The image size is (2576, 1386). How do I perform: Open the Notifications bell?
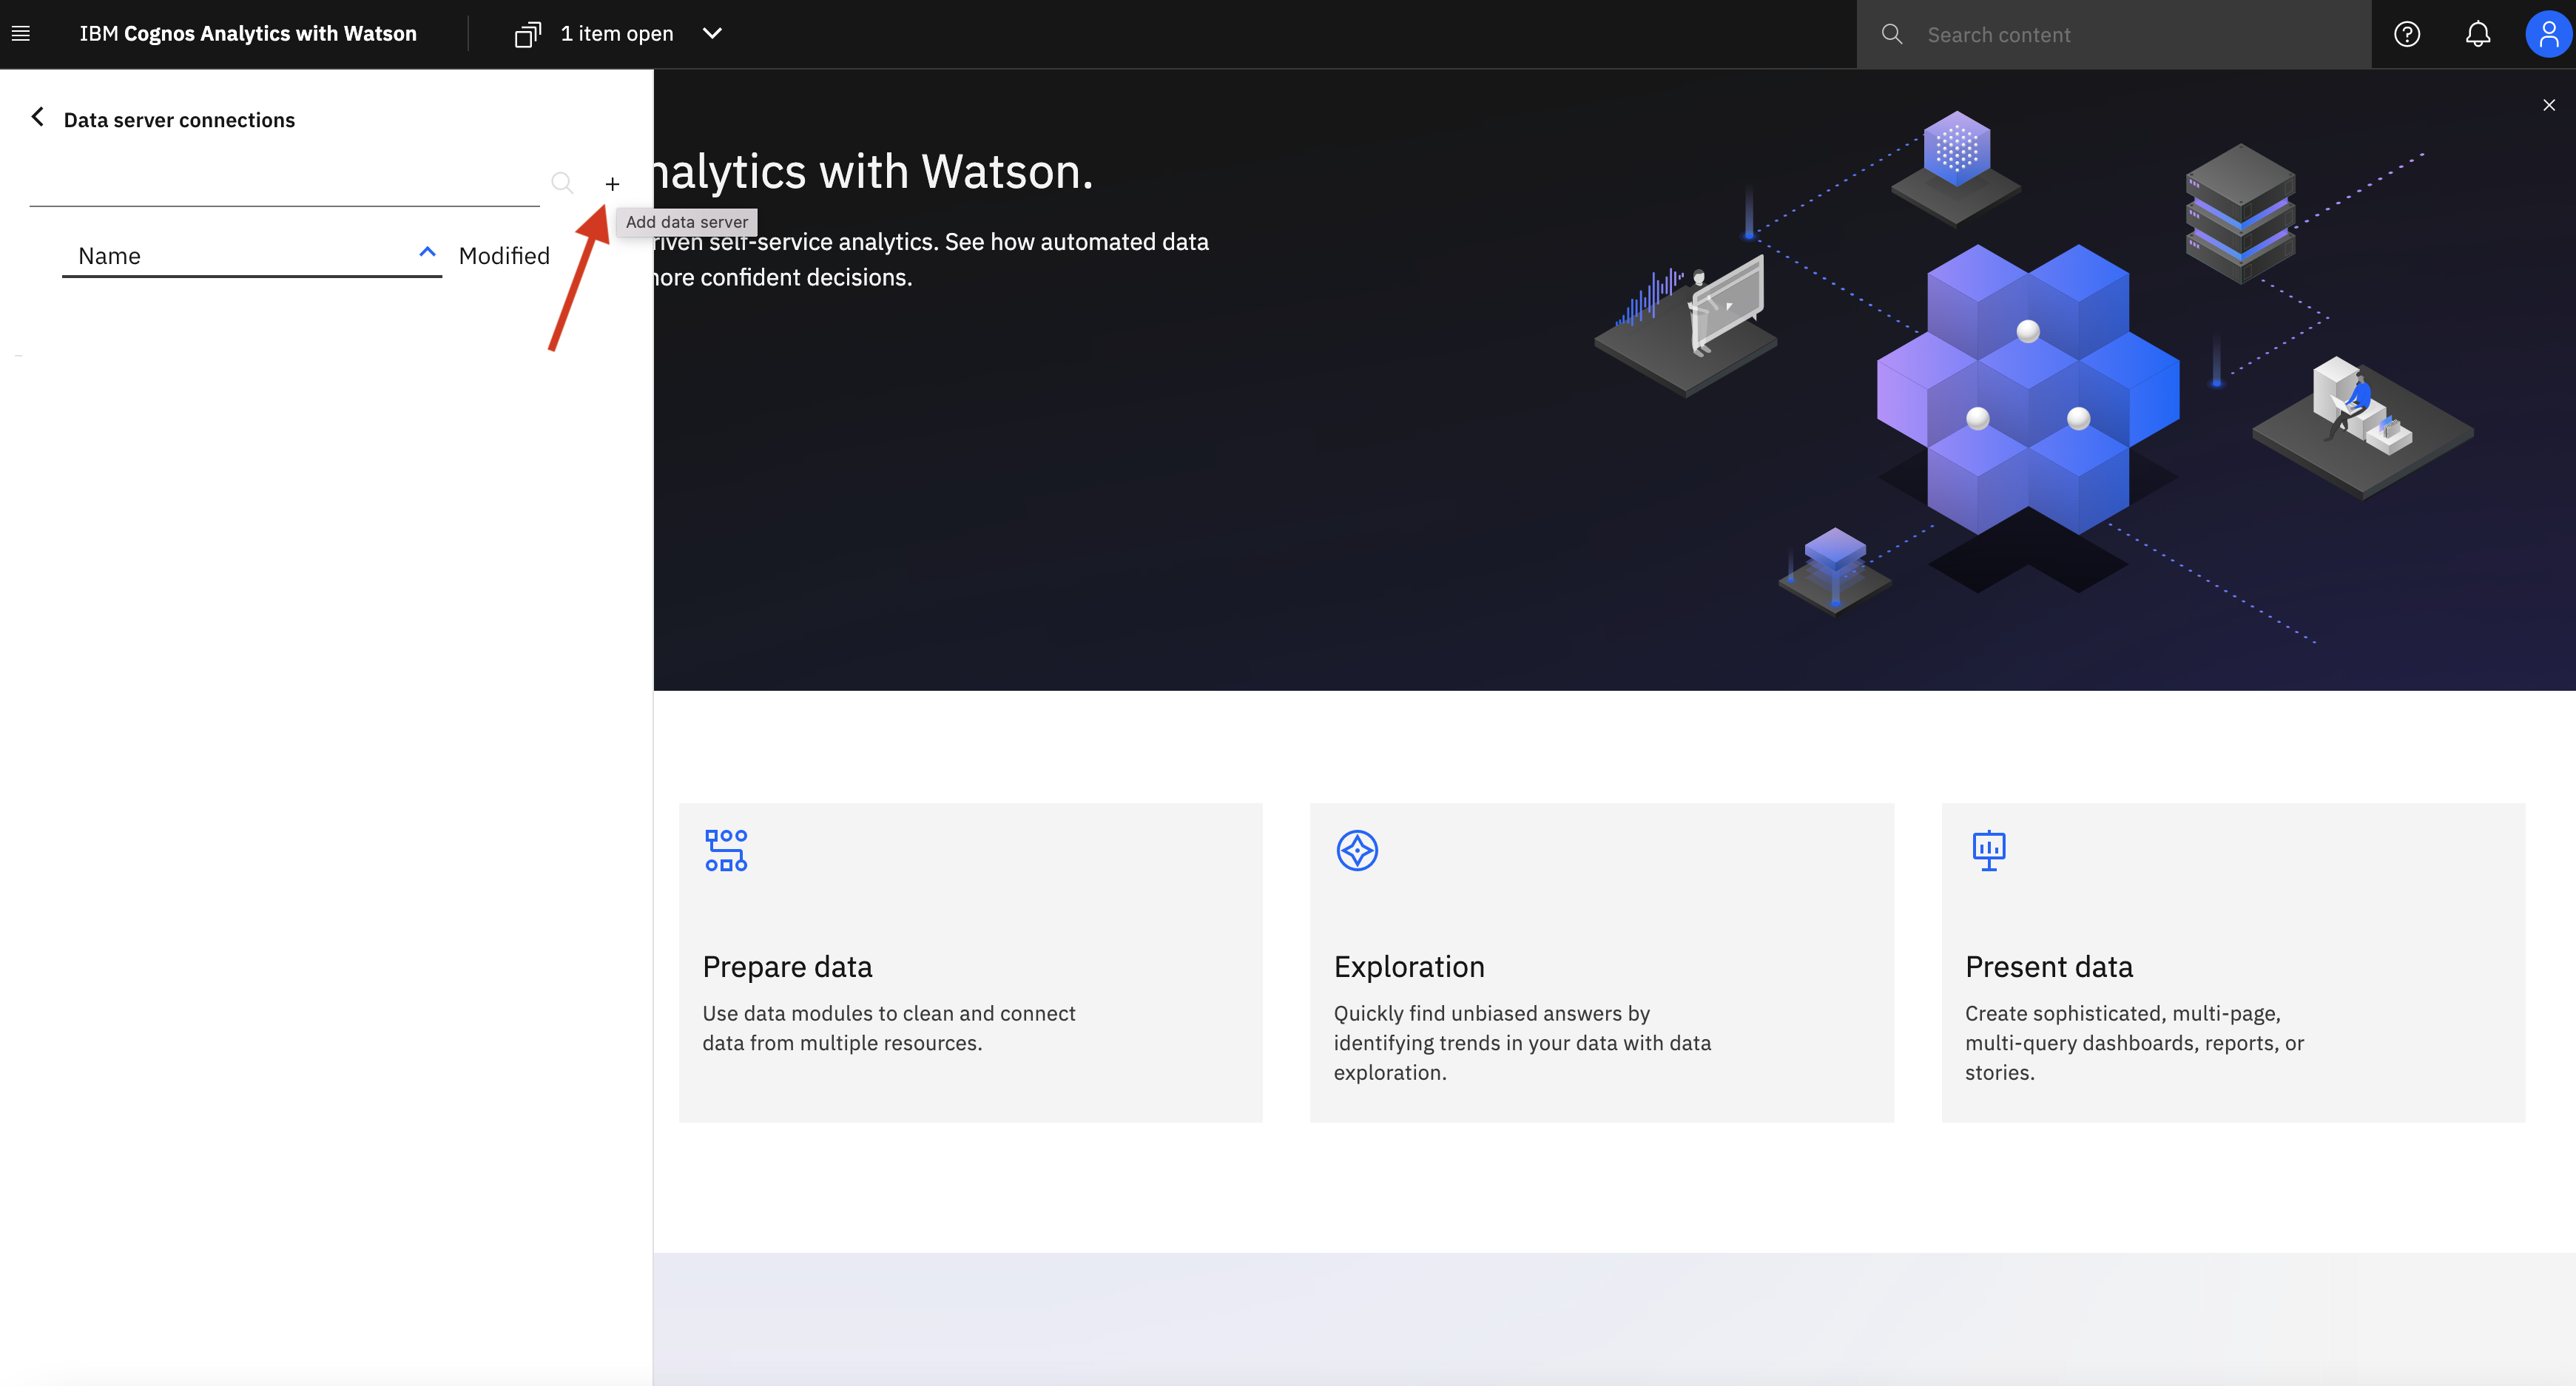tap(2478, 35)
